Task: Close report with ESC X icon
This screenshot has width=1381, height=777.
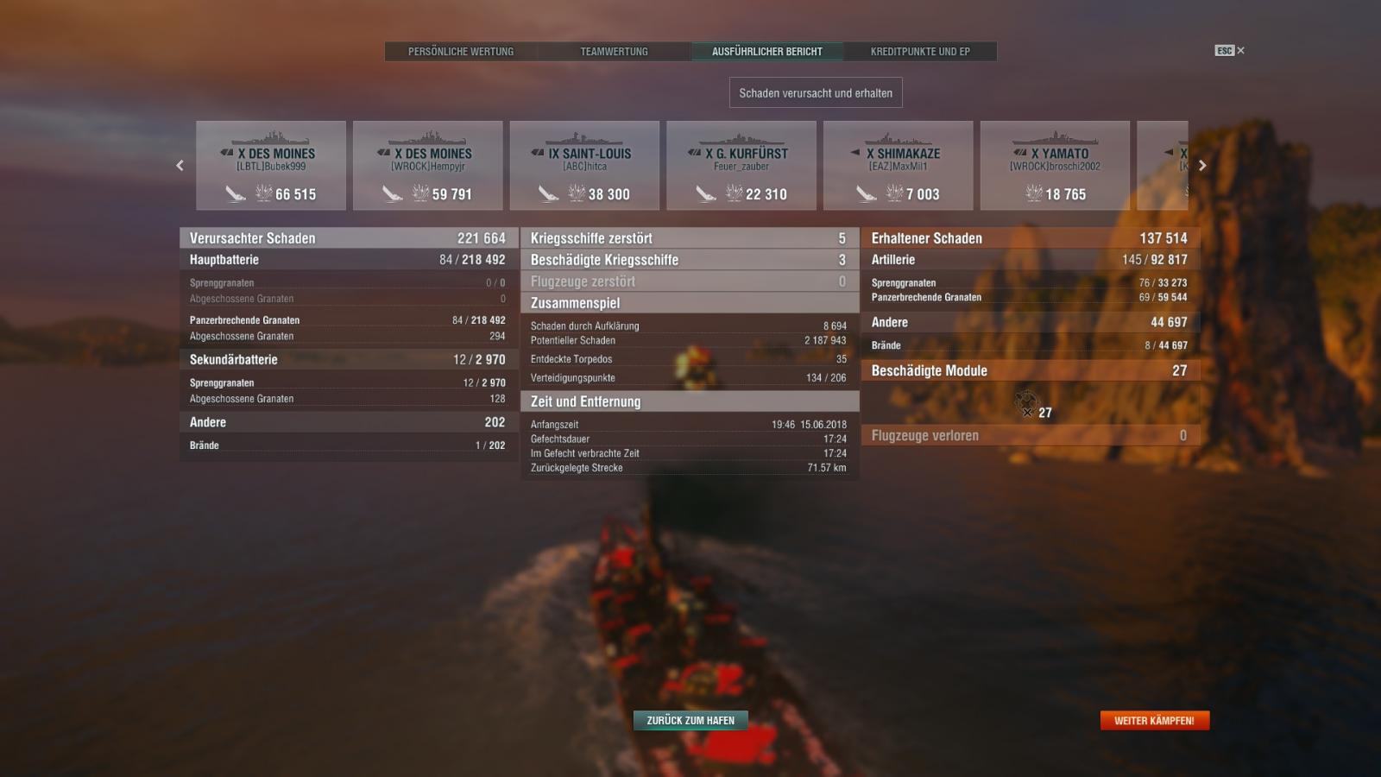Action: 1230,51
